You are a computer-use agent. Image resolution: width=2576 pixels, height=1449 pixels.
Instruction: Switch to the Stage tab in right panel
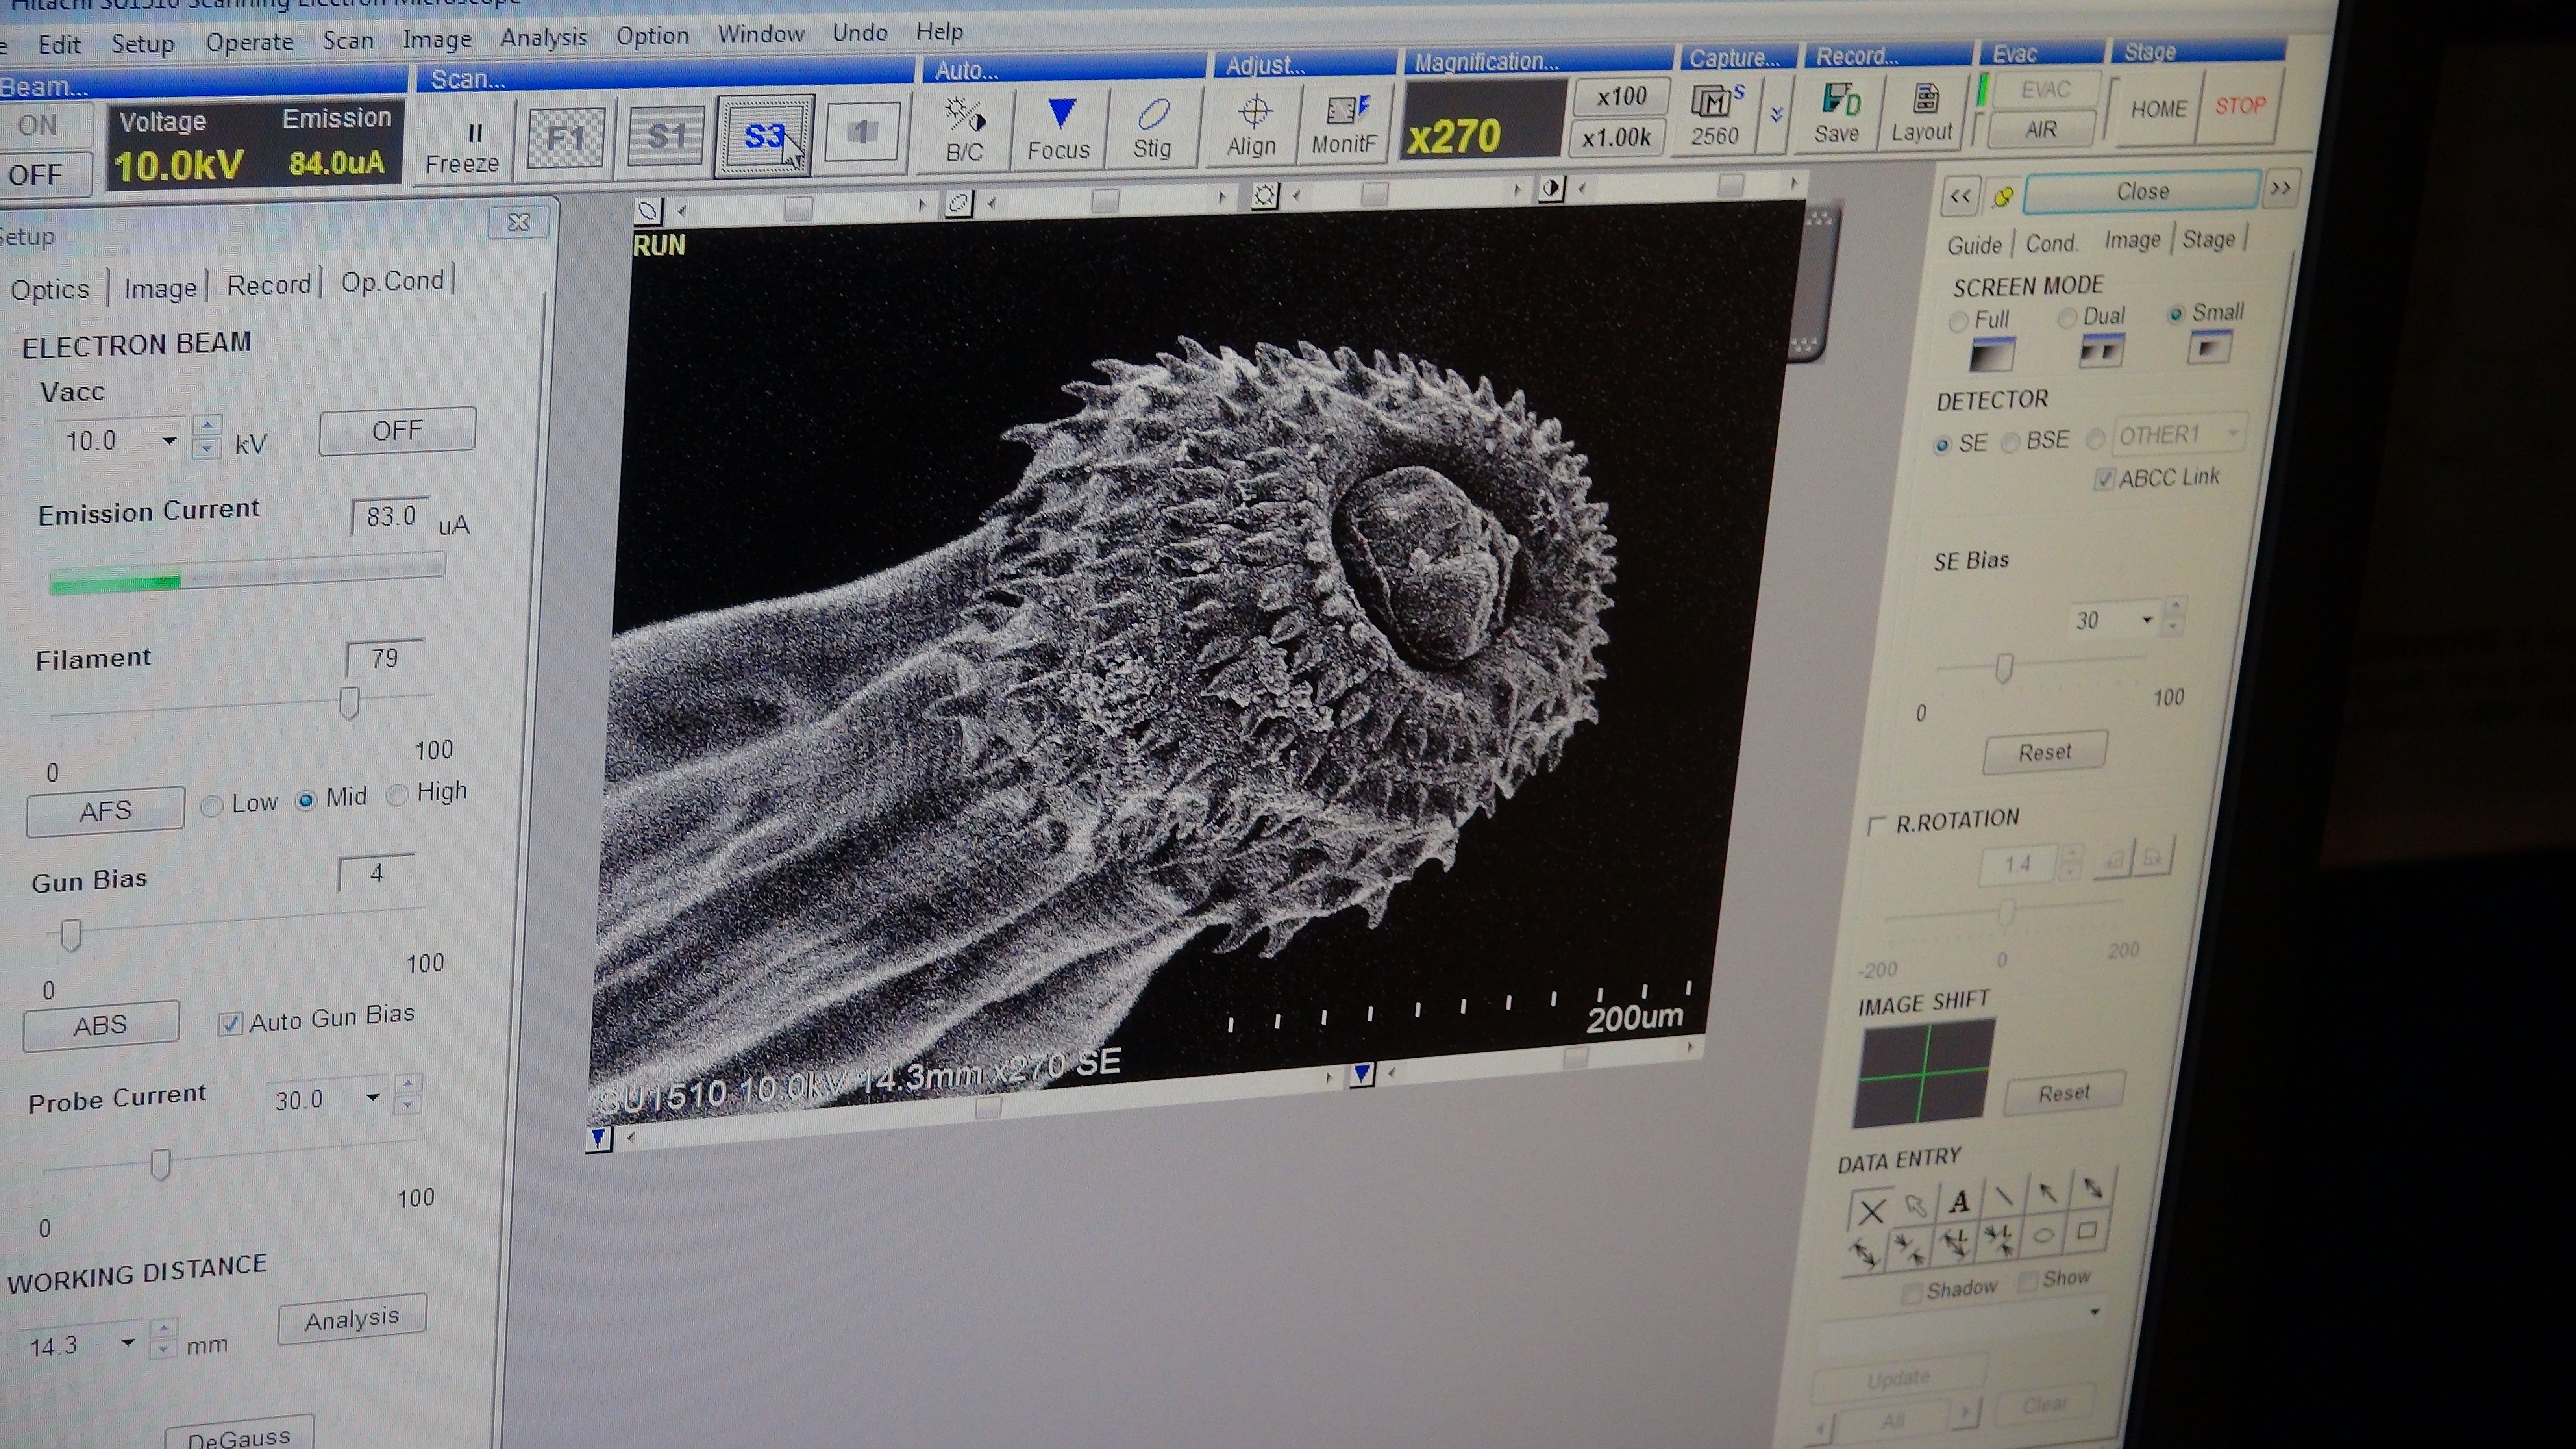point(2208,240)
